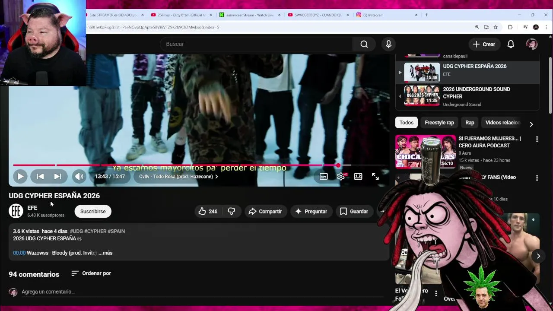Bookmark this page with the star icon

coord(496,27)
